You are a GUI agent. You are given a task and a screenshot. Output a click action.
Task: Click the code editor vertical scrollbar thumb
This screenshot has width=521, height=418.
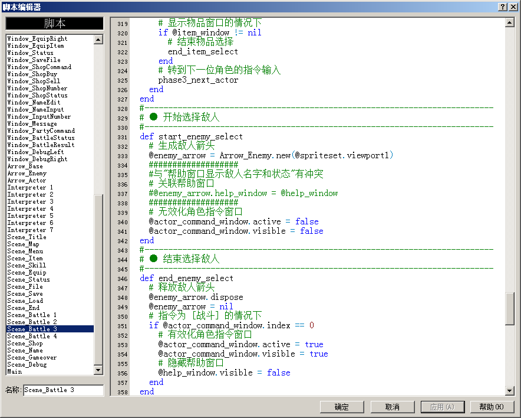click(x=509, y=309)
